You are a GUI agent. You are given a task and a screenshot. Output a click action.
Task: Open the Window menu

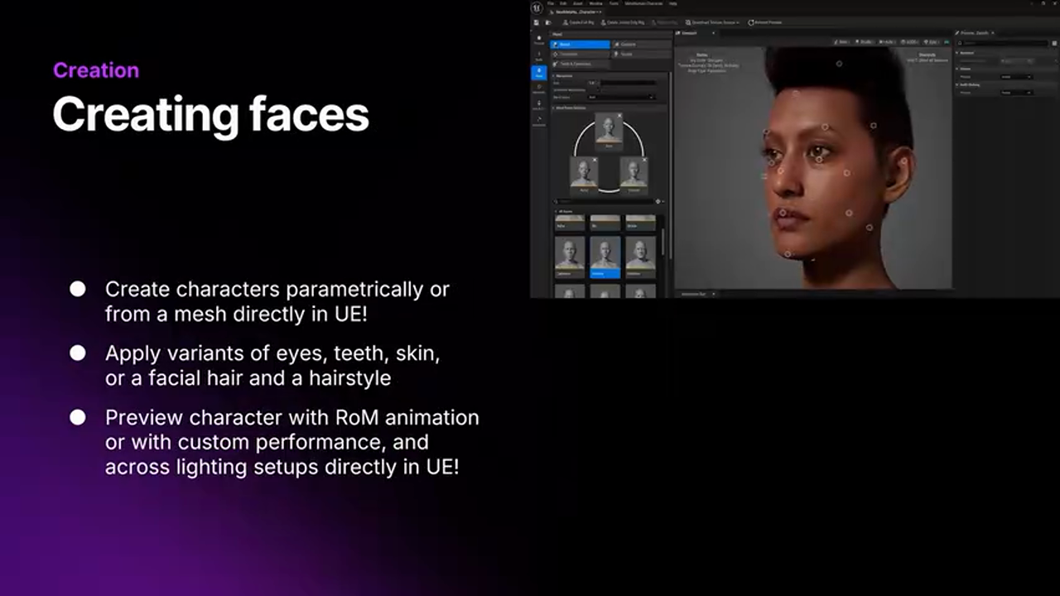594,3
